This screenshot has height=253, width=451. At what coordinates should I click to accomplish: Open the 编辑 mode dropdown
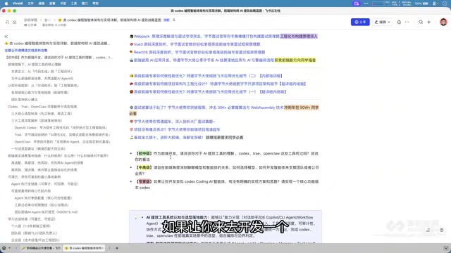[382, 22]
